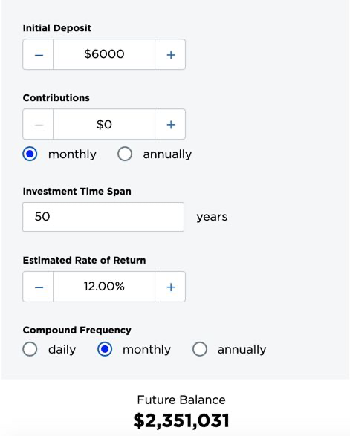Increase Contributions using the plus icon
This screenshot has height=436, width=350.
click(x=170, y=124)
